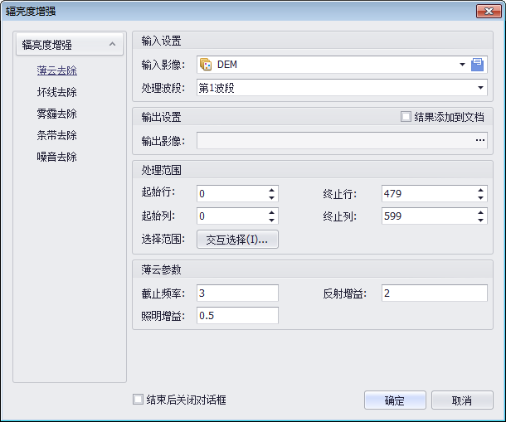The width and height of the screenshot is (506, 422).
Task: Open the 输入影像 dropdown list
Action: coord(462,65)
